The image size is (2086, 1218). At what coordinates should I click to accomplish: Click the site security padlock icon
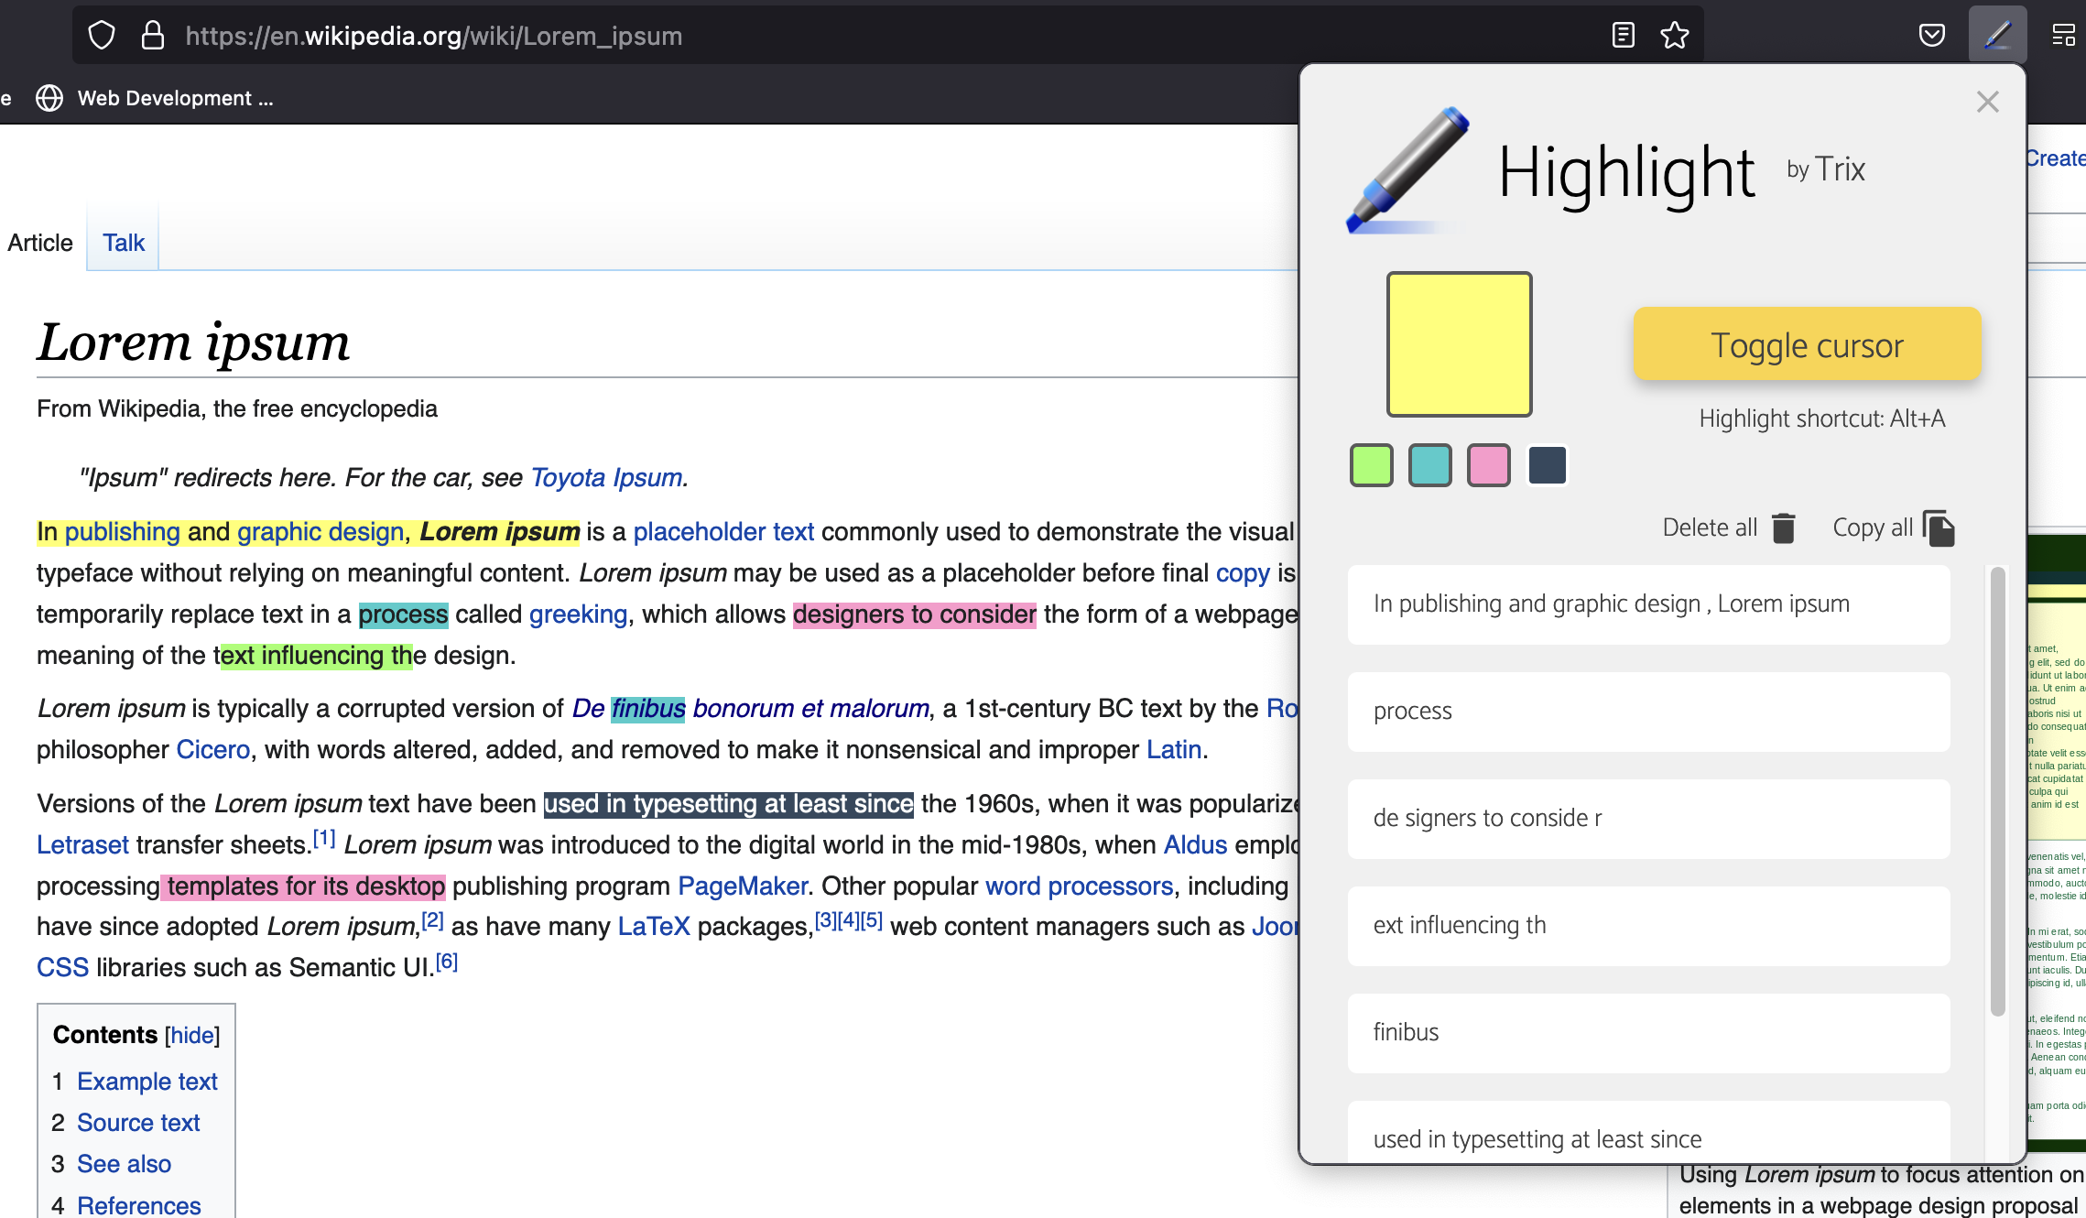(152, 36)
